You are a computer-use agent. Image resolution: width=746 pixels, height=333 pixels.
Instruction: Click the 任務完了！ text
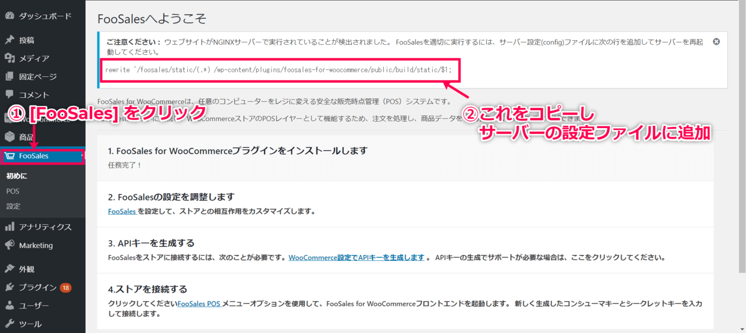coord(125,165)
